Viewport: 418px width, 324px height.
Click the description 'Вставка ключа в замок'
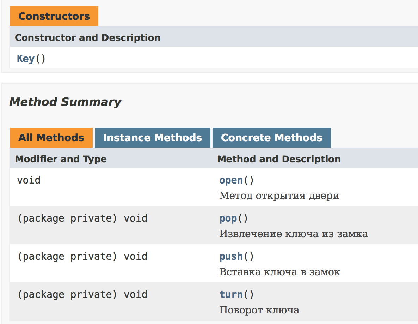(x=279, y=272)
